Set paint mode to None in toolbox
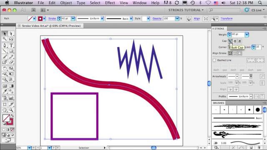 [12, 130]
